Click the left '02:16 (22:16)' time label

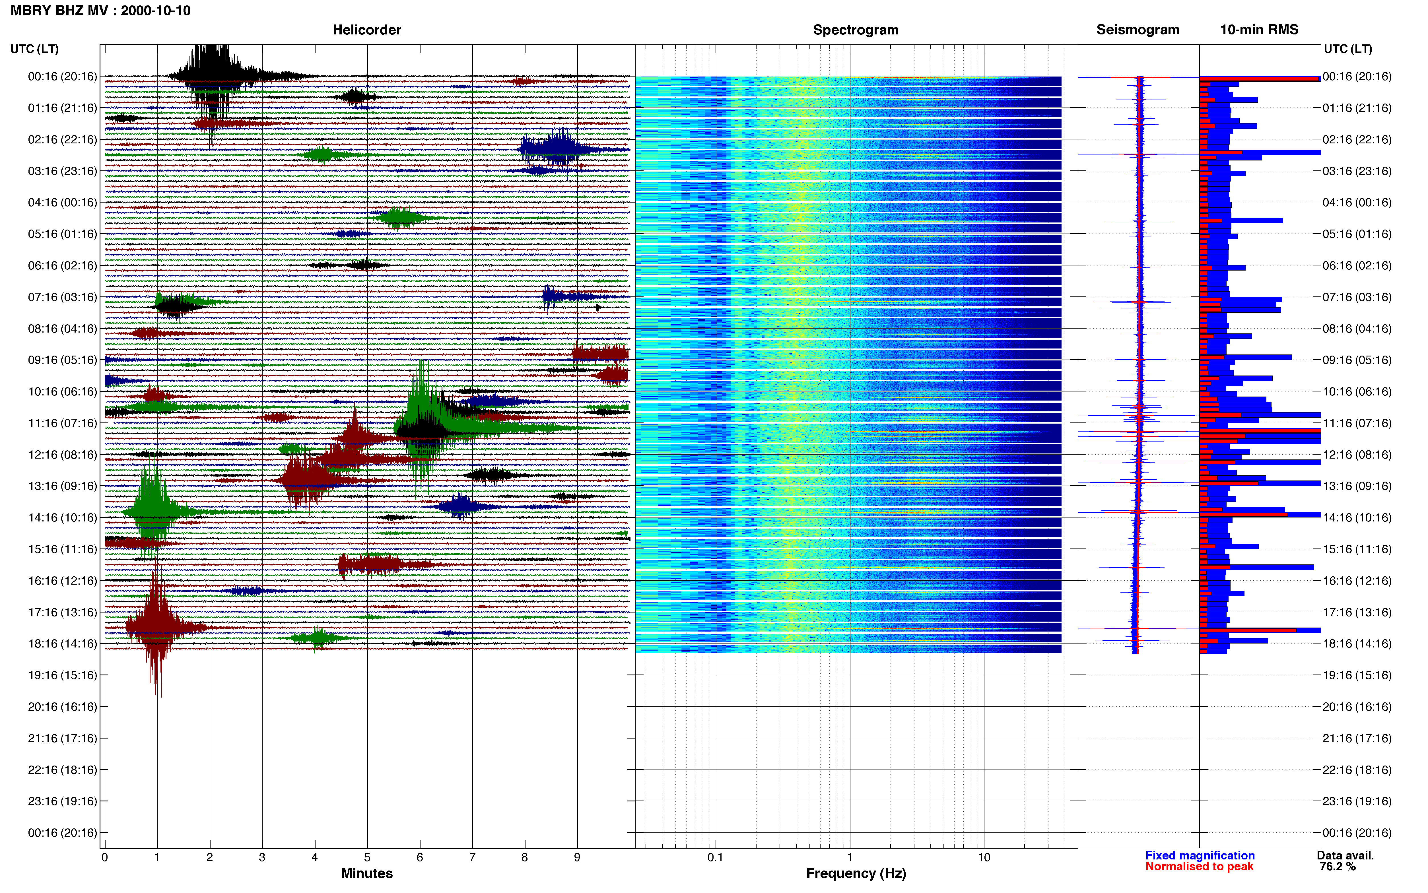click(62, 139)
